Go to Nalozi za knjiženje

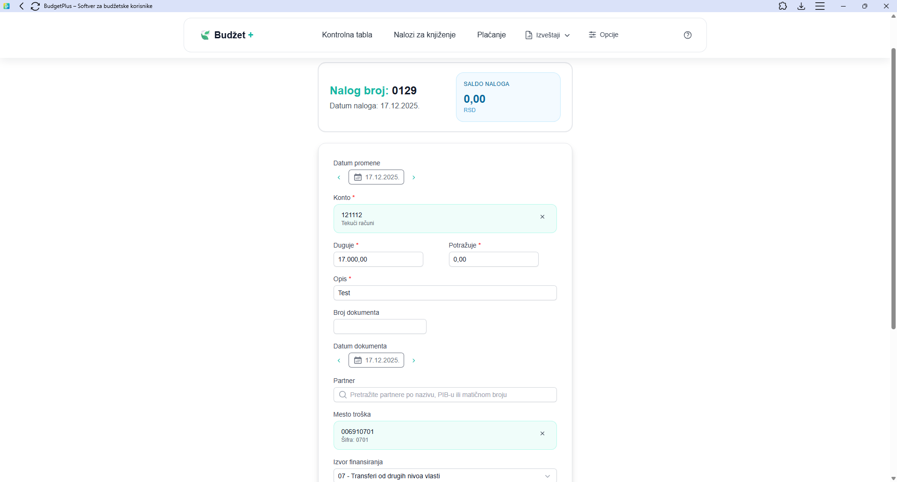pos(424,35)
